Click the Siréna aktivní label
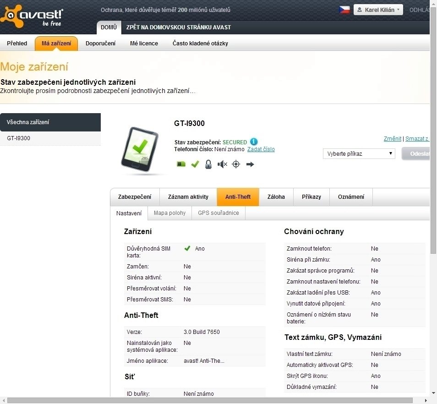 tap(144, 278)
